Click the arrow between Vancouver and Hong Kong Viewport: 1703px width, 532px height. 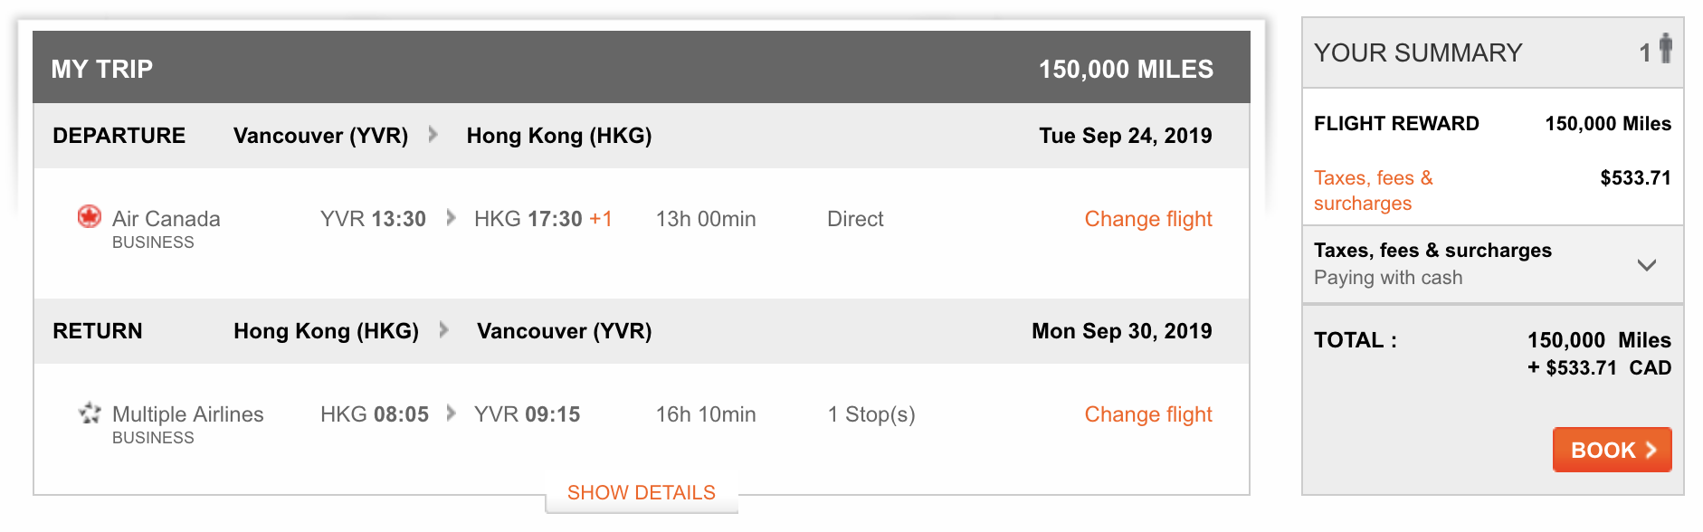click(433, 135)
